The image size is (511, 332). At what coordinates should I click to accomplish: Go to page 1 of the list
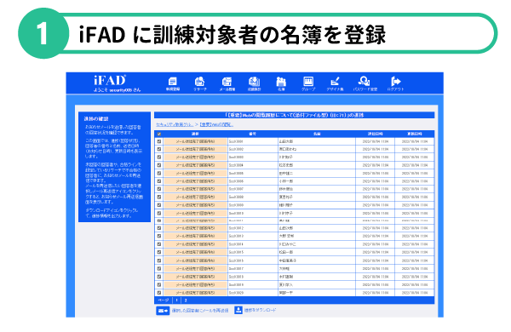tap(176, 301)
